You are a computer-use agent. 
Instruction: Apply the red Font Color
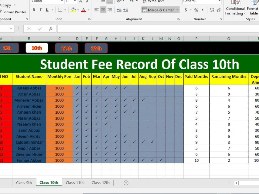click(x=84, y=10)
